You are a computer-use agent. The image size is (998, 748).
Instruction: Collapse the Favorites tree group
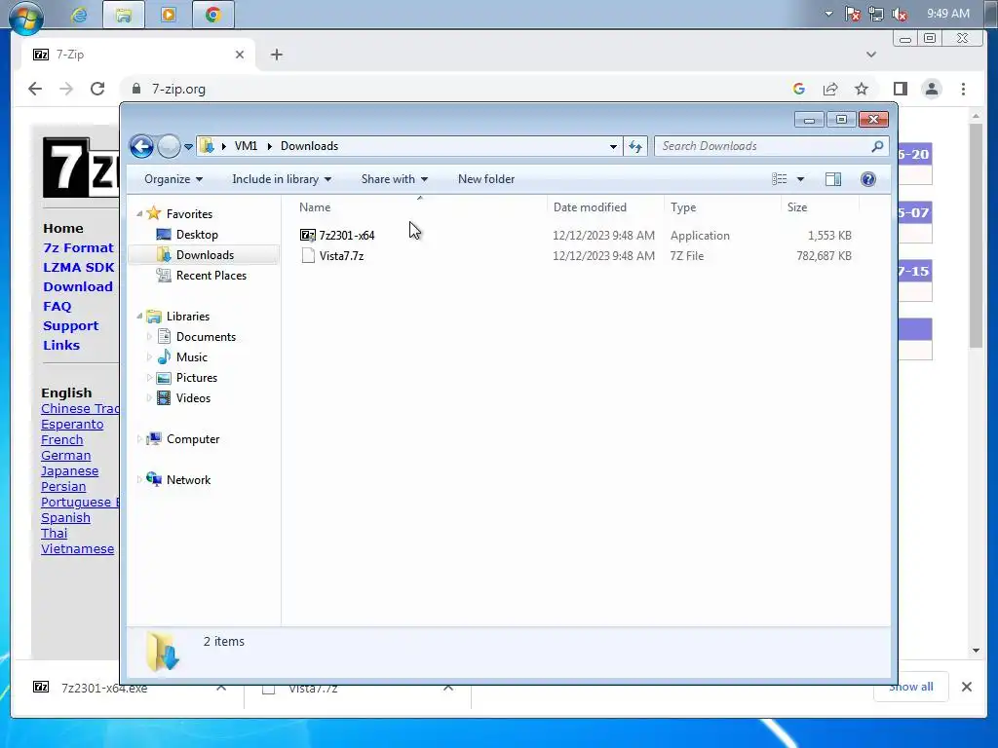click(139, 213)
